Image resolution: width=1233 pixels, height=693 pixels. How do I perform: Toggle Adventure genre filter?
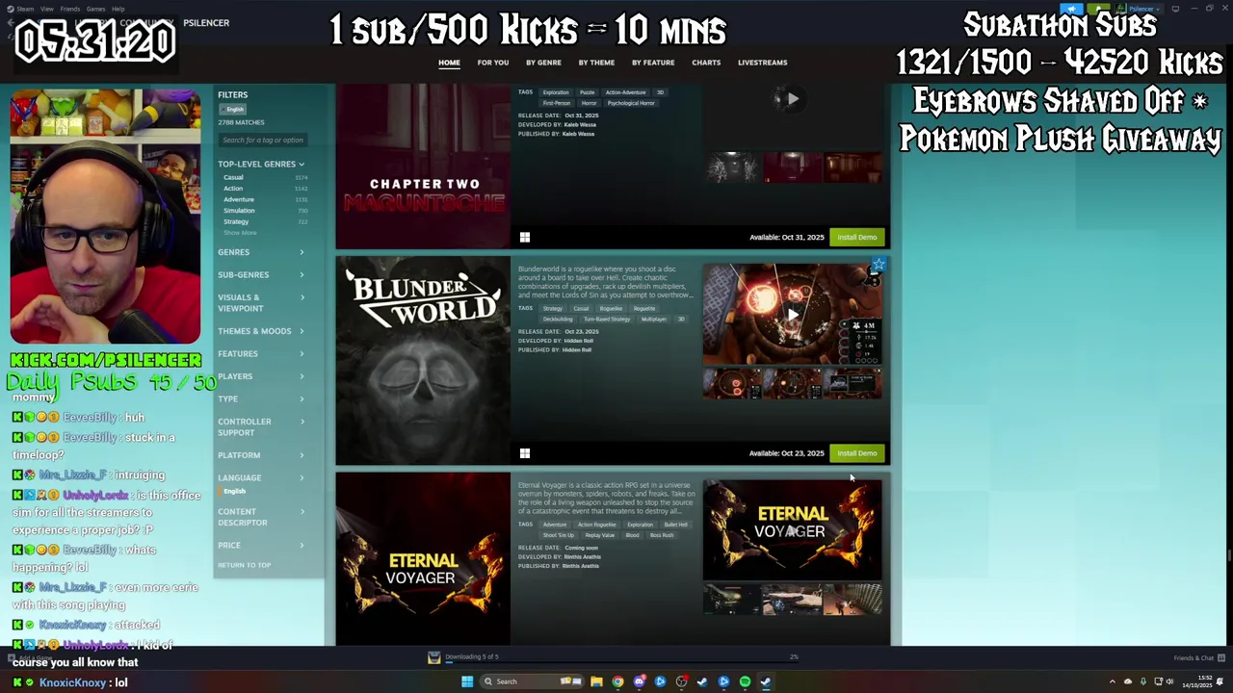click(x=239, y=199)
